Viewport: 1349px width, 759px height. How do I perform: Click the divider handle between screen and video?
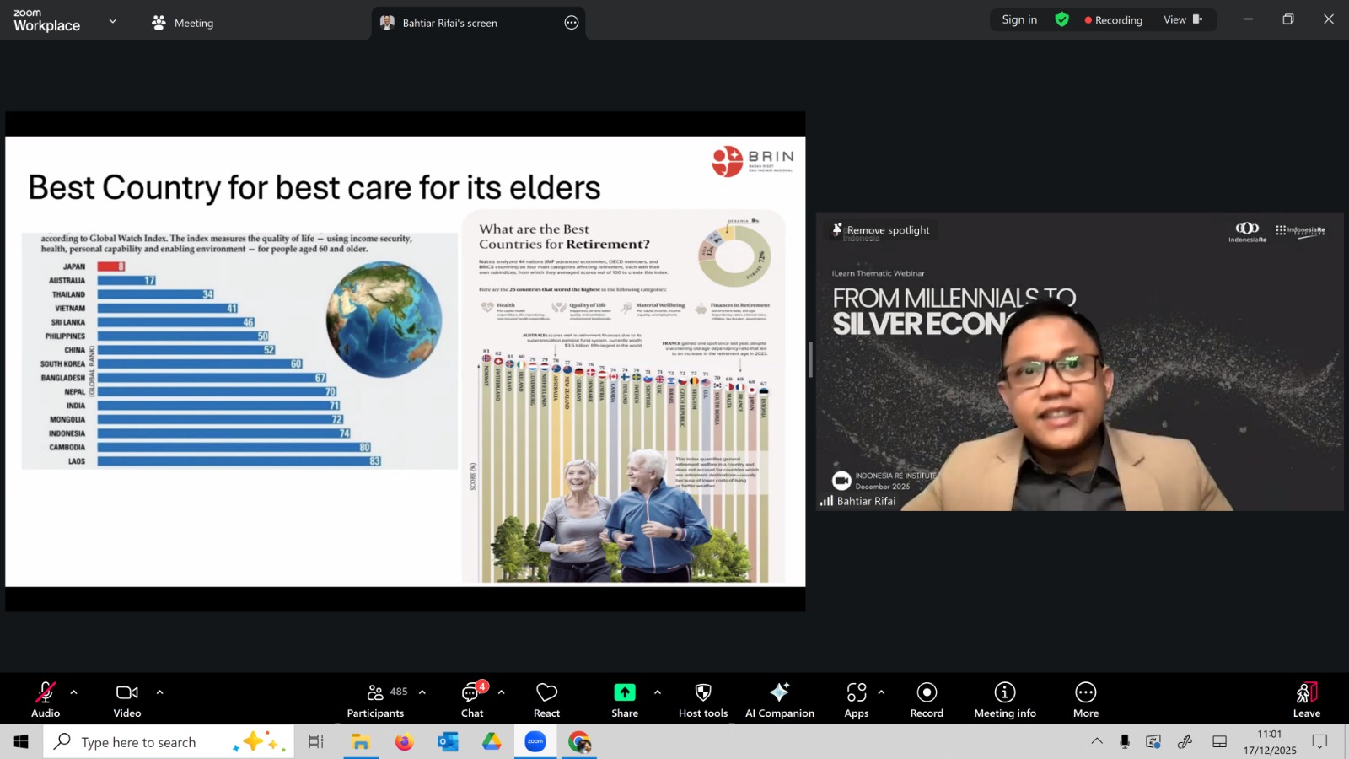click(x=810, y=360)
